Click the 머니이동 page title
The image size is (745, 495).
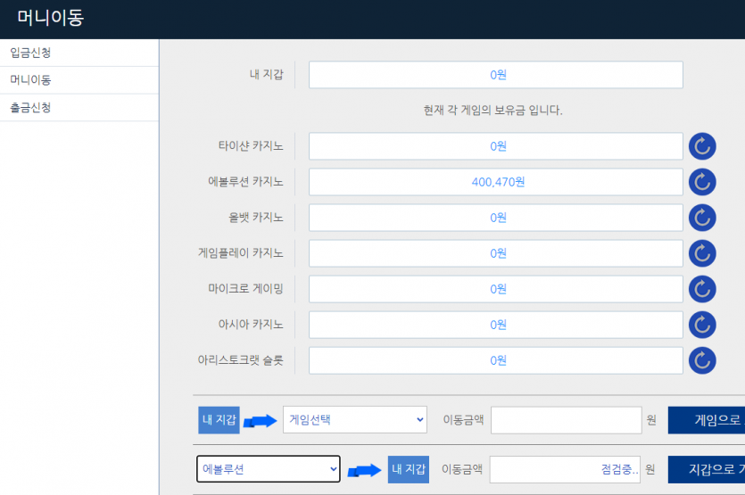(x=51, y=18)
